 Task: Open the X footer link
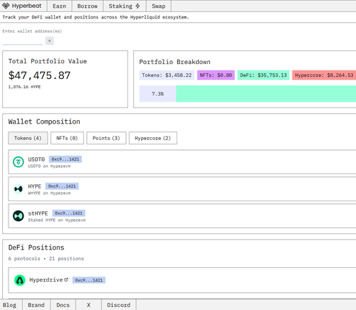[88, 305]
